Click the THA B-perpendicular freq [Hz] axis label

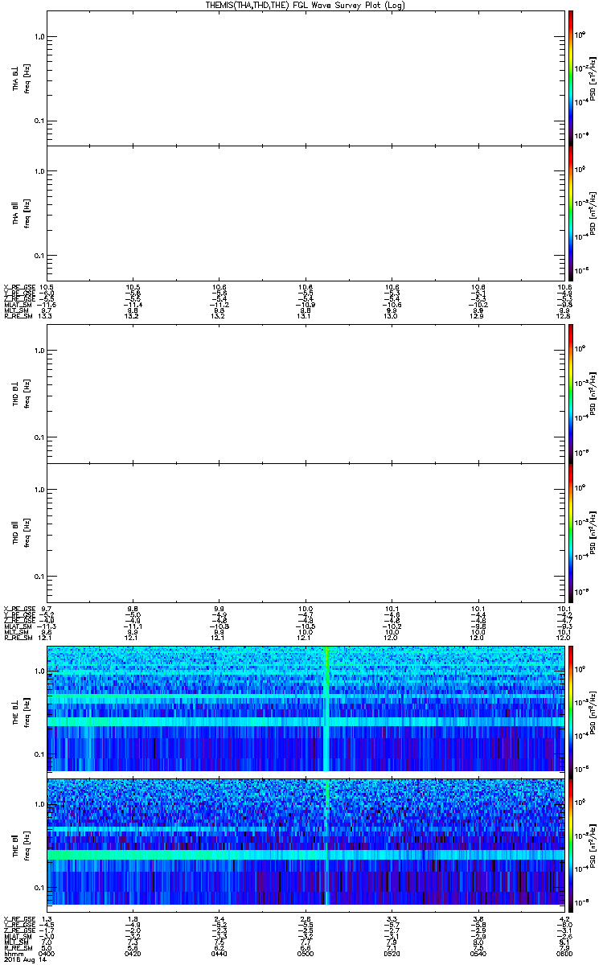[27, 78]
